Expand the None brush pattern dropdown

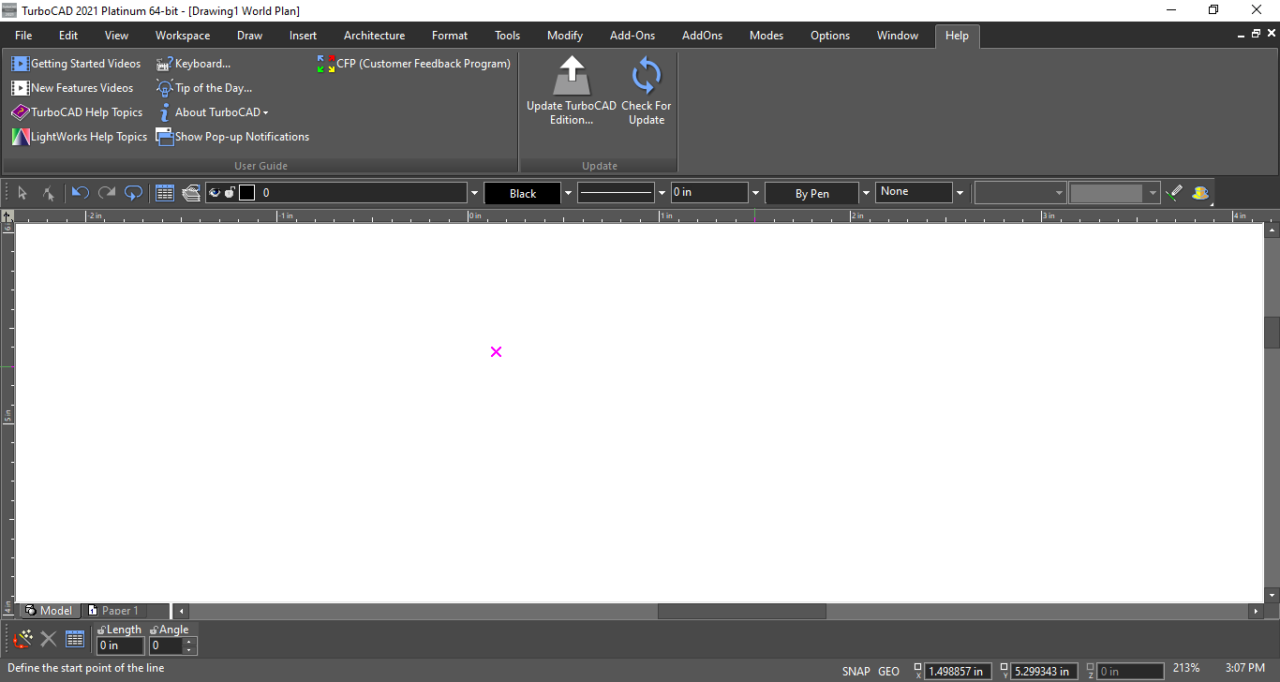pos(960,192)
